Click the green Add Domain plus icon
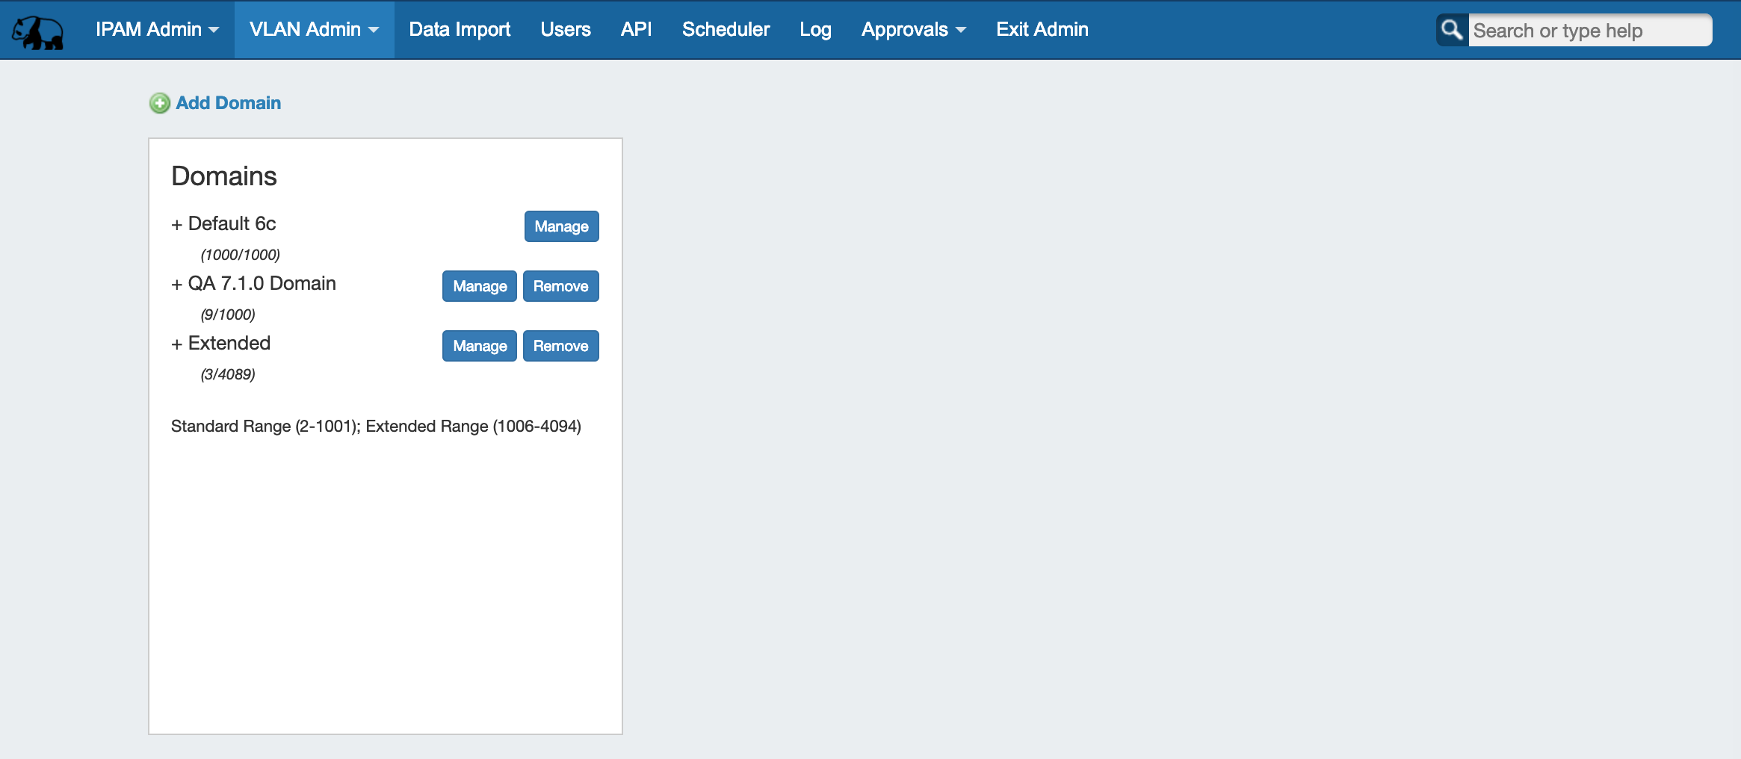1741x759 pixels. tap(159, 103)
